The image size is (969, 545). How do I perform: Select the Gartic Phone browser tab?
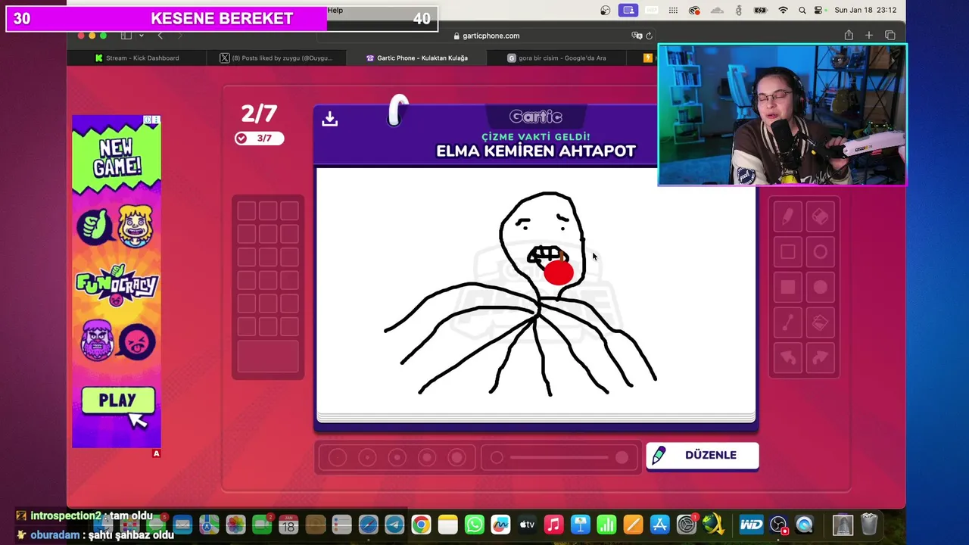[x=417, y=58]
